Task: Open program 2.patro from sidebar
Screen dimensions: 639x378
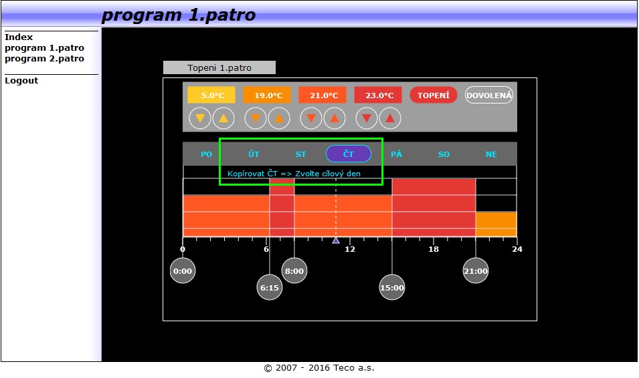Action: pos(44,59)
